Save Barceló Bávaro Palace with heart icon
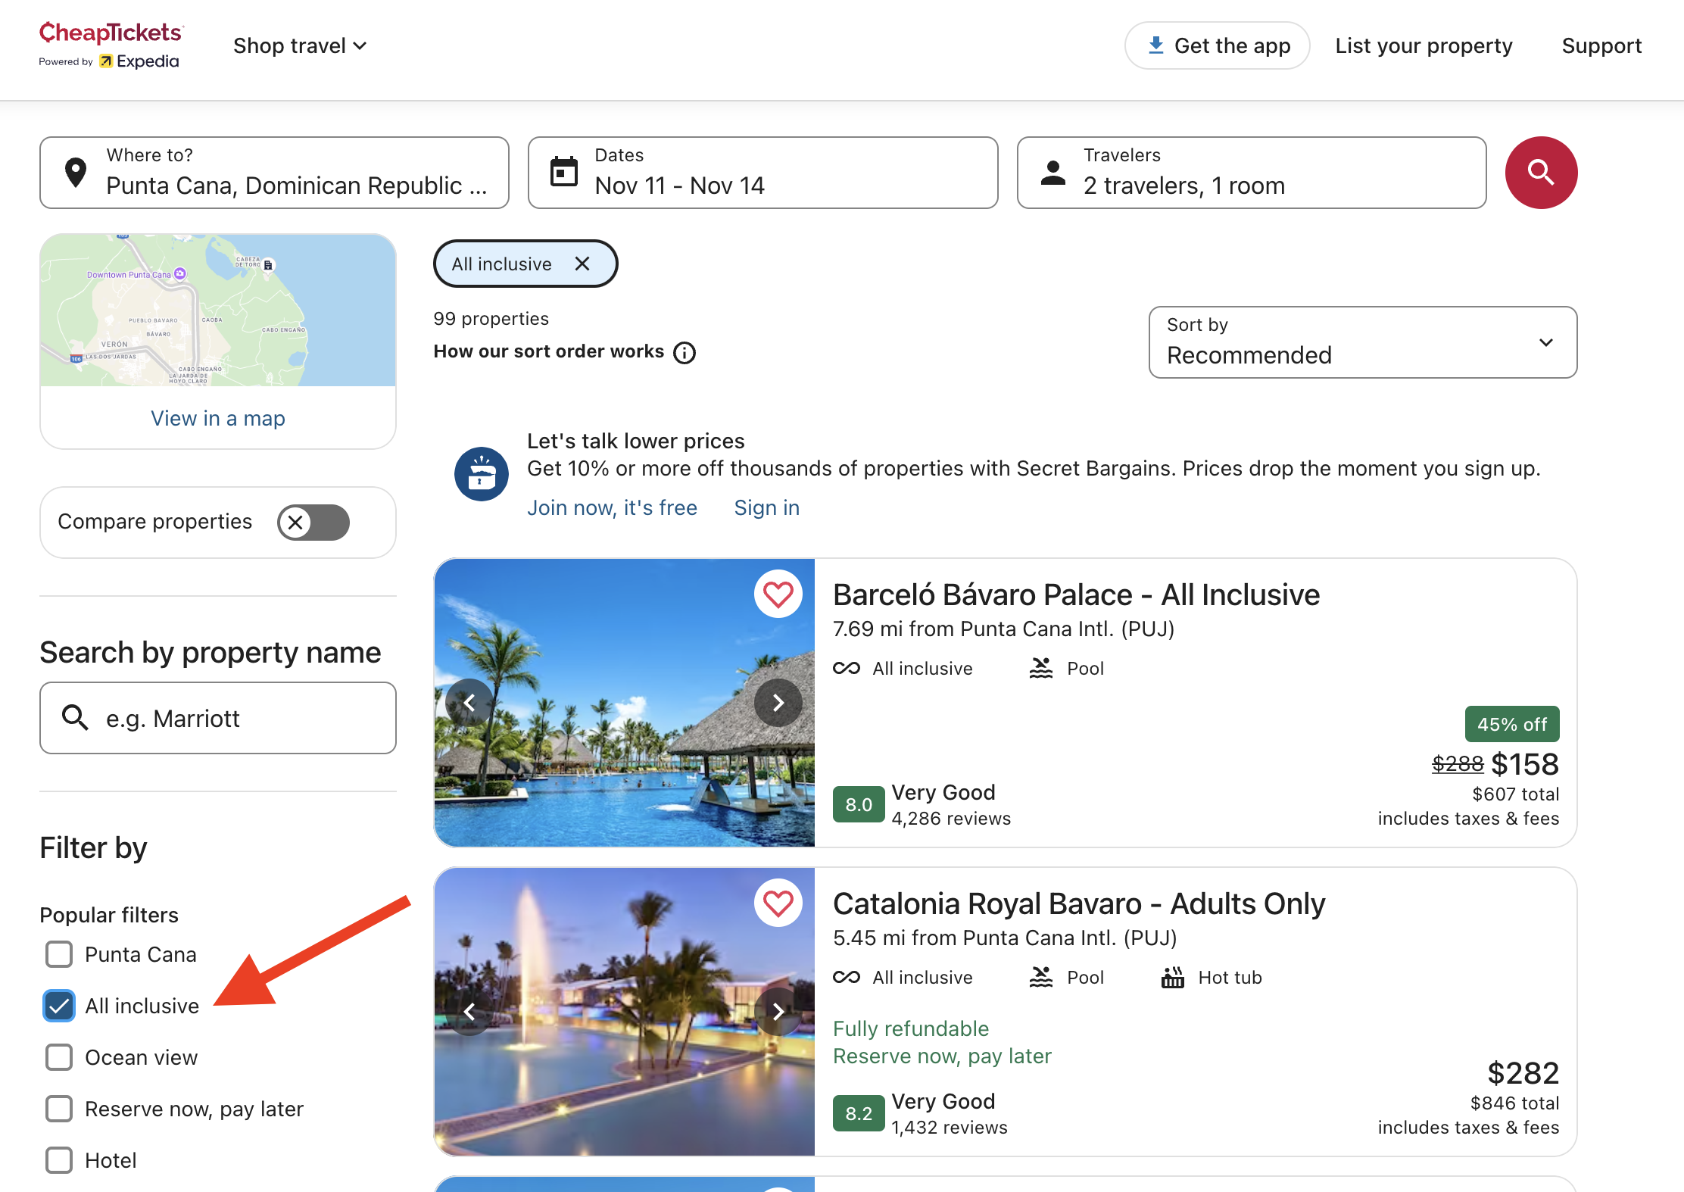Image resolution: width=1684 pixels, height=1192 pixels. click(778, 594)
